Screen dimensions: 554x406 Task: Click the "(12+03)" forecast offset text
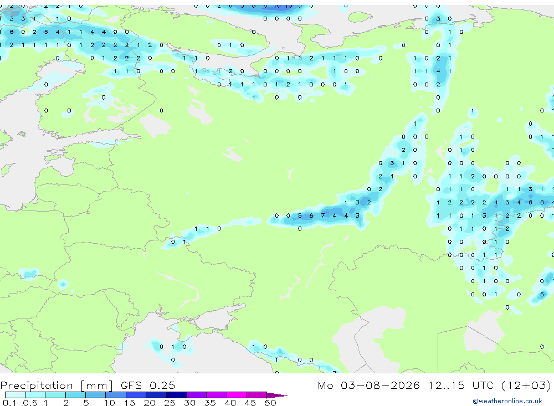tap(526, 385)
